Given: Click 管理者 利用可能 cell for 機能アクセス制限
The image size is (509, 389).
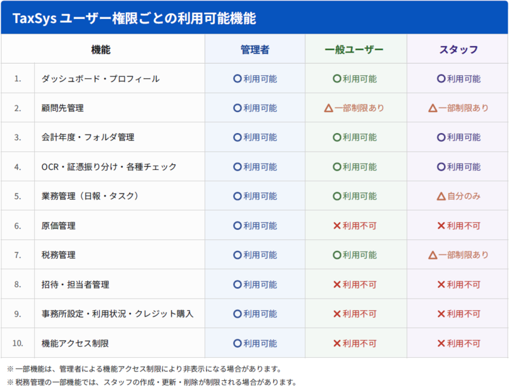Looking at the screenshot, I should point(255,344).
